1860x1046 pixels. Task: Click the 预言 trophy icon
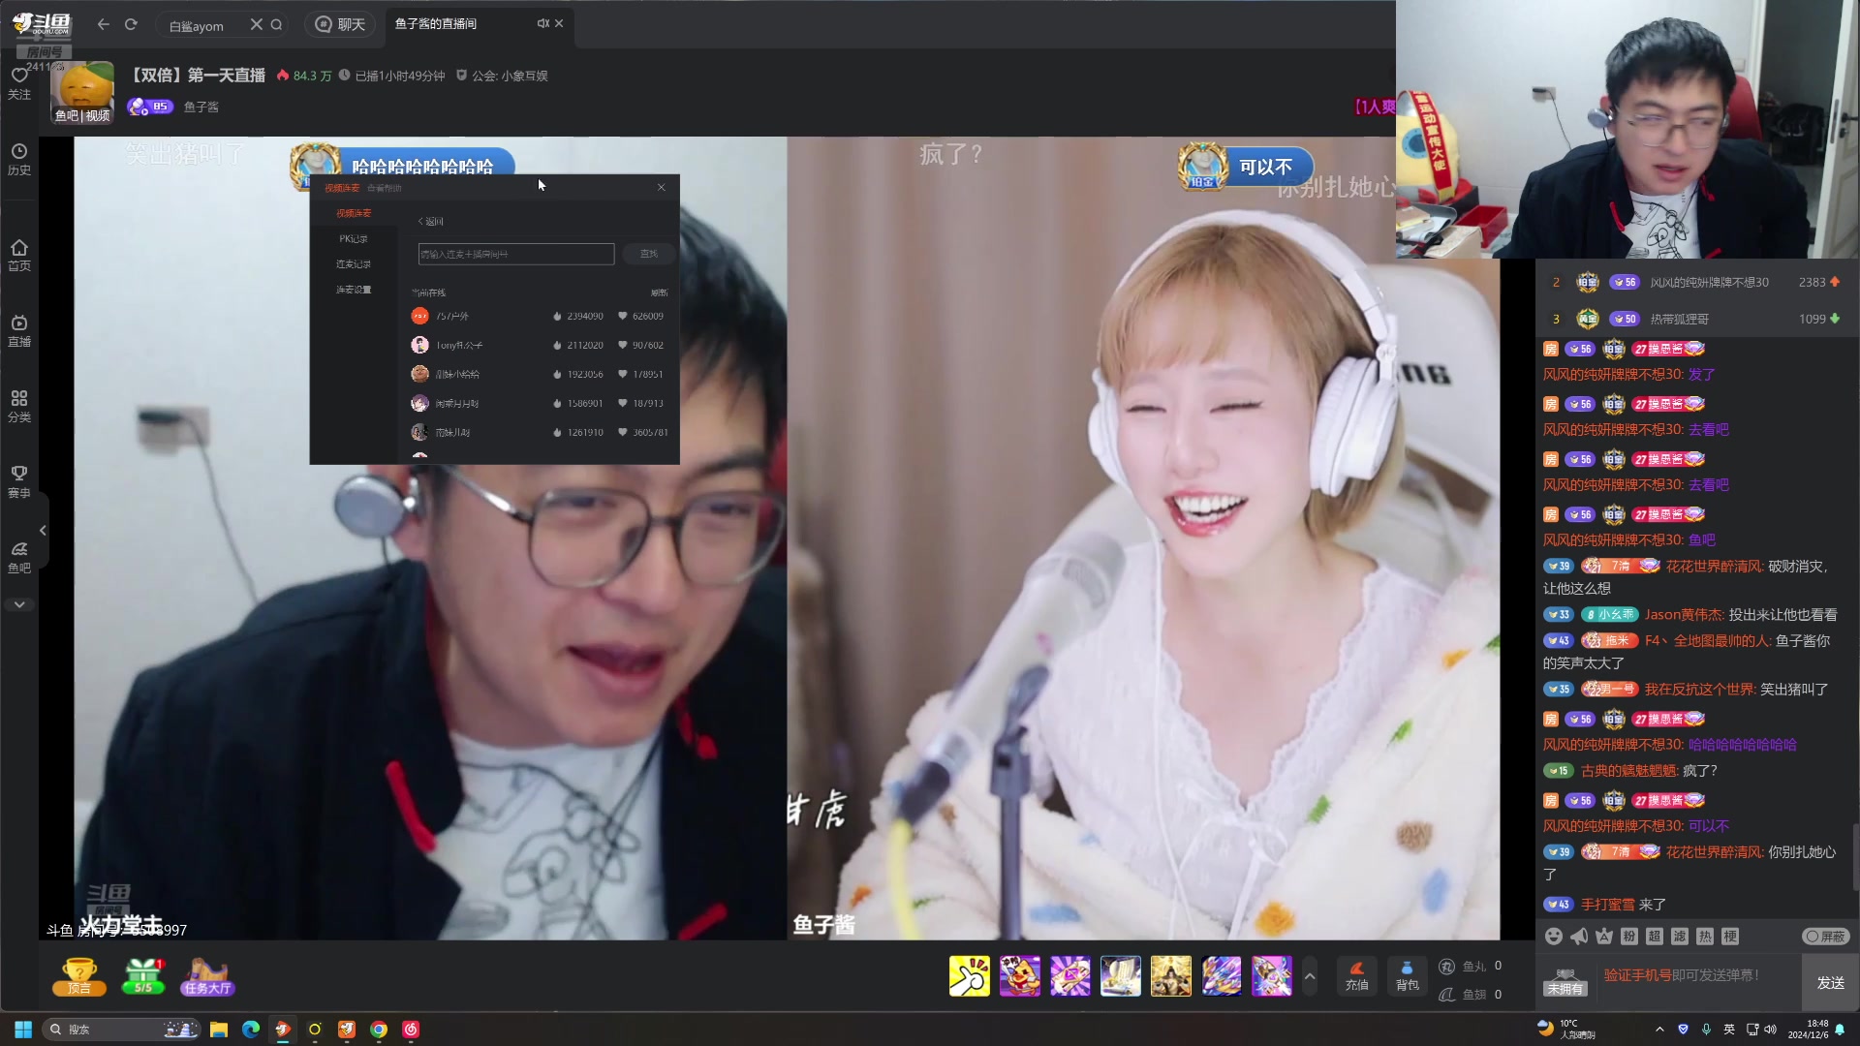pos(78,976)
